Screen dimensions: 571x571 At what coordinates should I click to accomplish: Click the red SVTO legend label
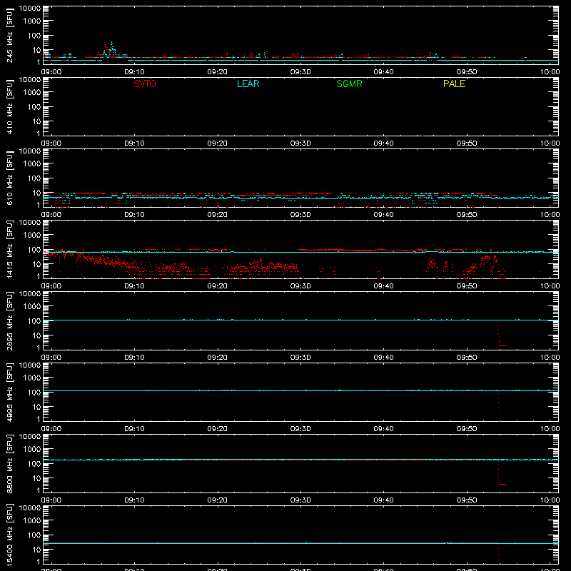145,84
